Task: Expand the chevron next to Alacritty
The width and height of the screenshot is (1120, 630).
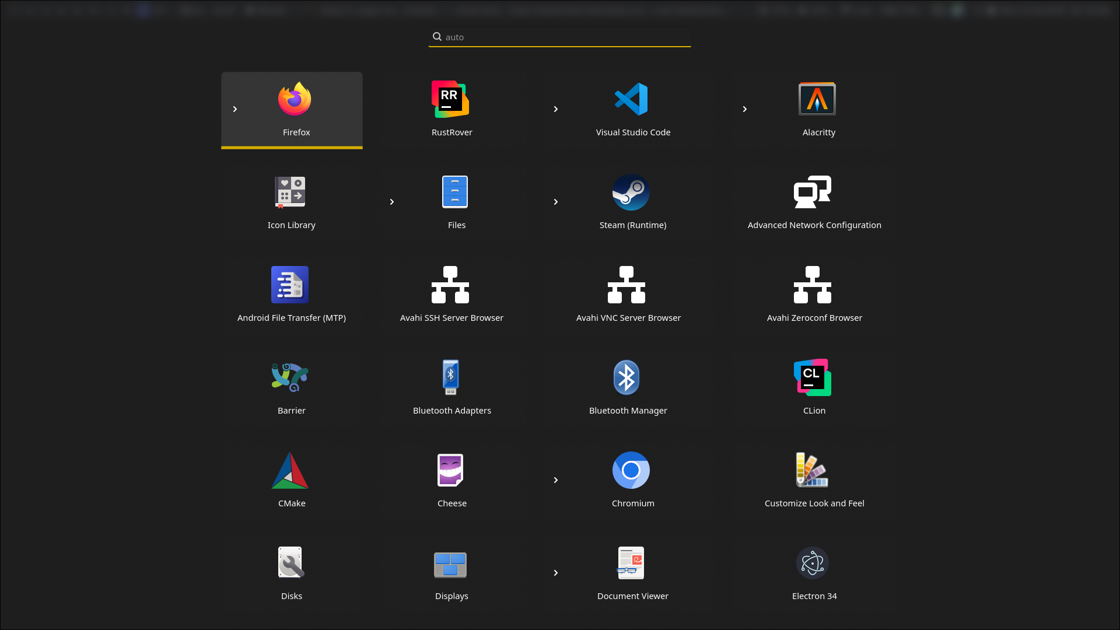Action: 745,109
